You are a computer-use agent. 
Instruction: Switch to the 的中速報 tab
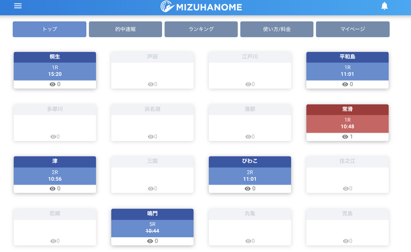point(125,29)
